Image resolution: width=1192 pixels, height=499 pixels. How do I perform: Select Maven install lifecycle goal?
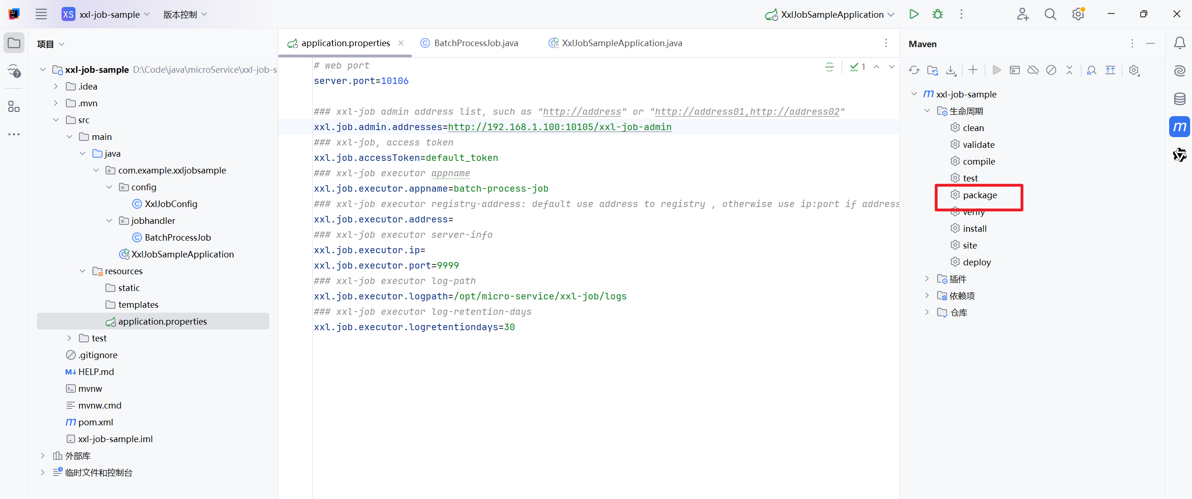click(975, 229)
